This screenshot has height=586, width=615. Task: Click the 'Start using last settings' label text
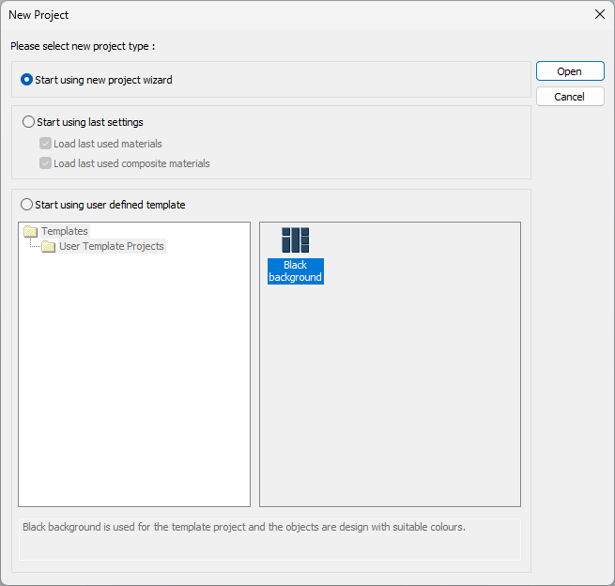[90, 122]
